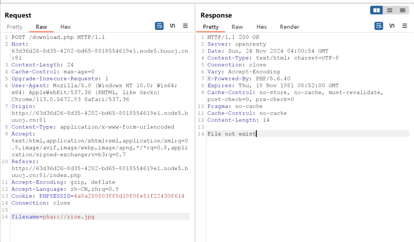Screen dimensions: 414x242
Task: Toggle word wrap icon in Request panel
Action: 159,26
